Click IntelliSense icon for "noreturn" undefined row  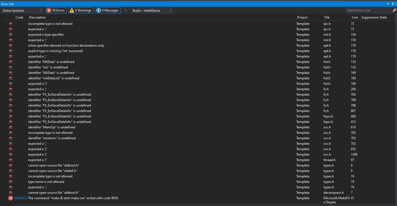(x=11, y=138)
